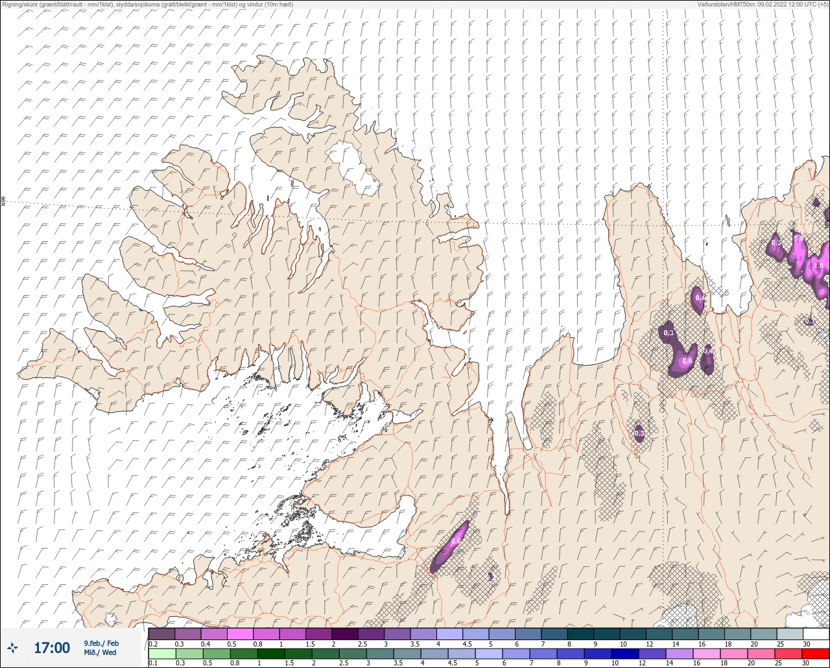This screenshot has height=668, width=830.
Task: Click the '0.2' number under upper legend row
Action: [x=153, y=644]
